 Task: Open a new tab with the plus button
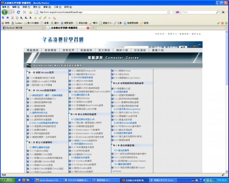tap(94, 28)
